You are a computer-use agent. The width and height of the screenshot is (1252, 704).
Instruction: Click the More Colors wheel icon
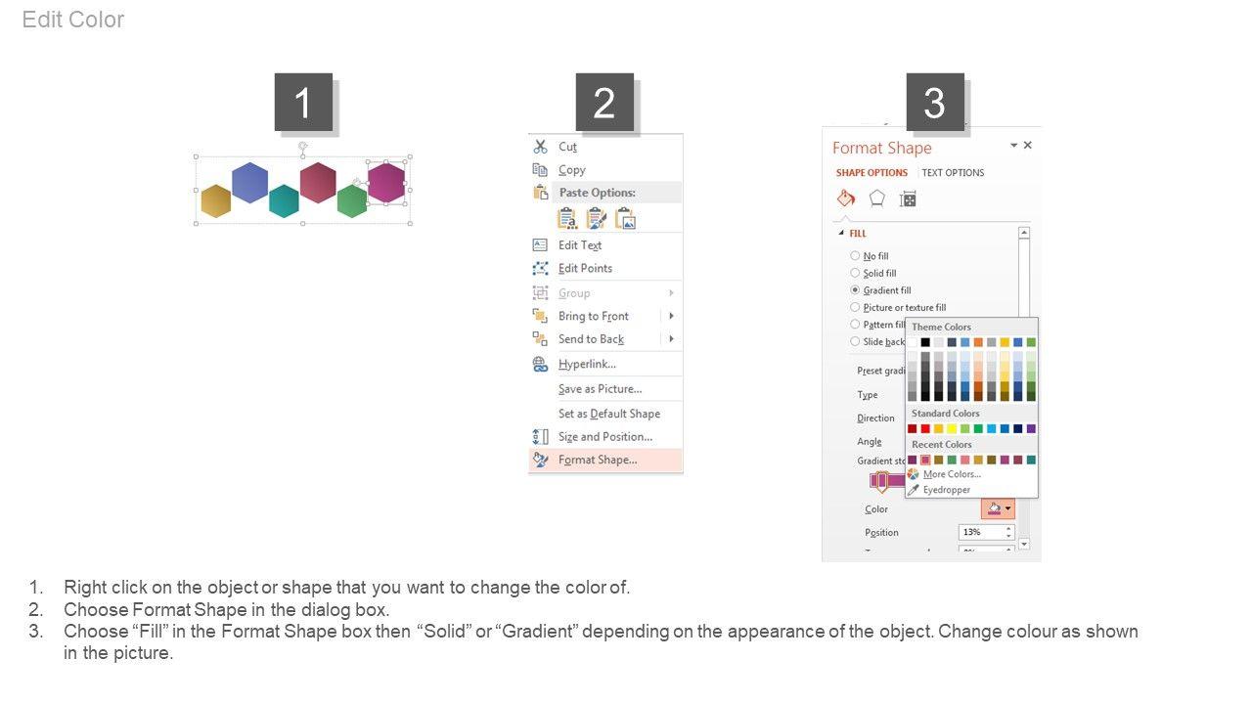click(914, 474)
